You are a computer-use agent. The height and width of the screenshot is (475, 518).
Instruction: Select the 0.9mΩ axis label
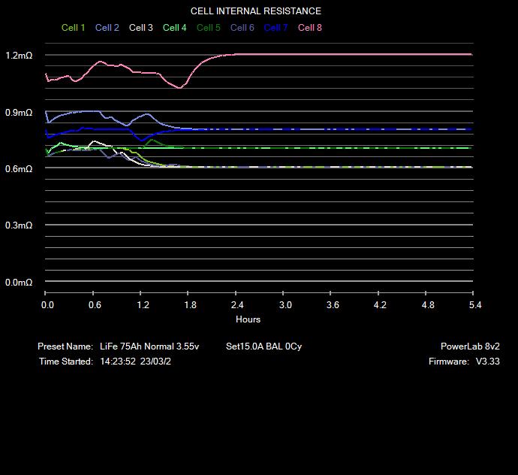pyautogui.click(x=19, y=113)
